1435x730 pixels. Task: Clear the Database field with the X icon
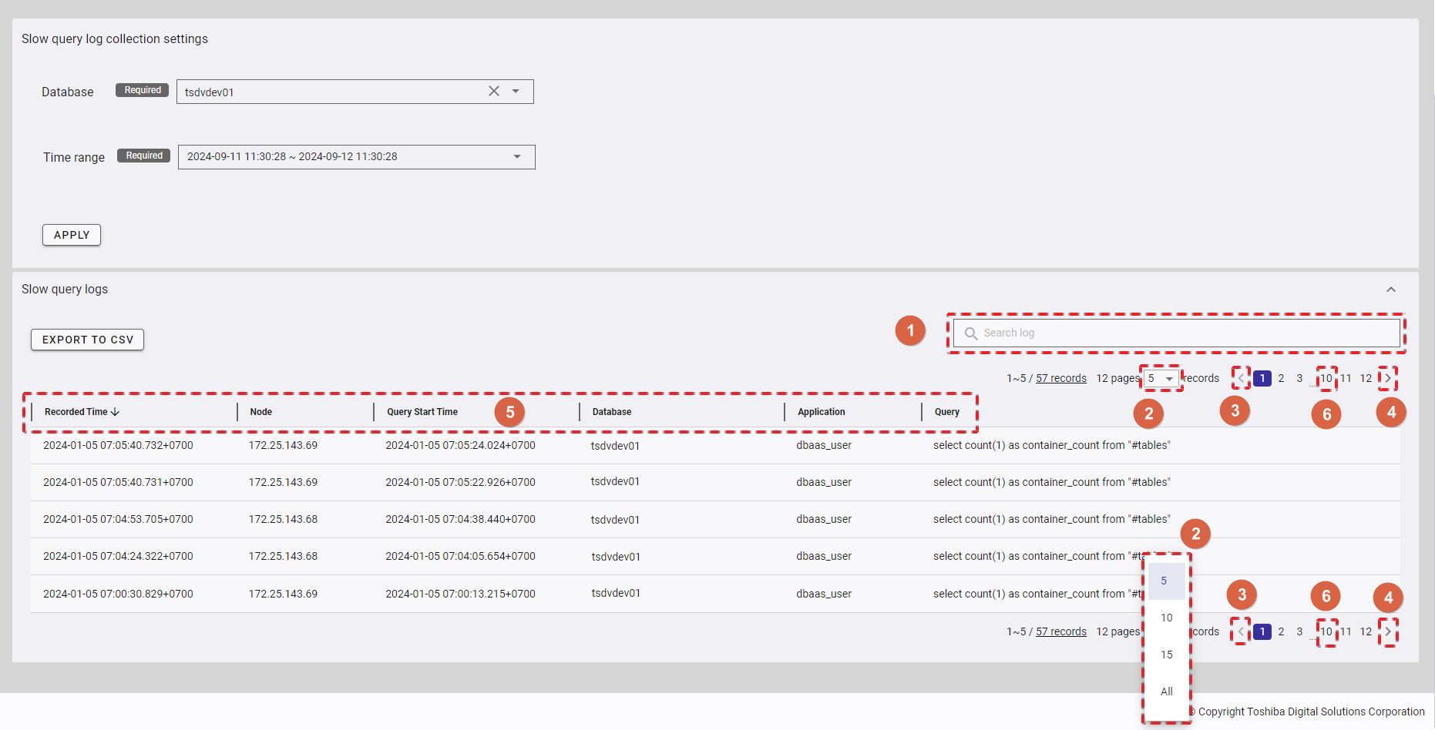tap(494, 91)
